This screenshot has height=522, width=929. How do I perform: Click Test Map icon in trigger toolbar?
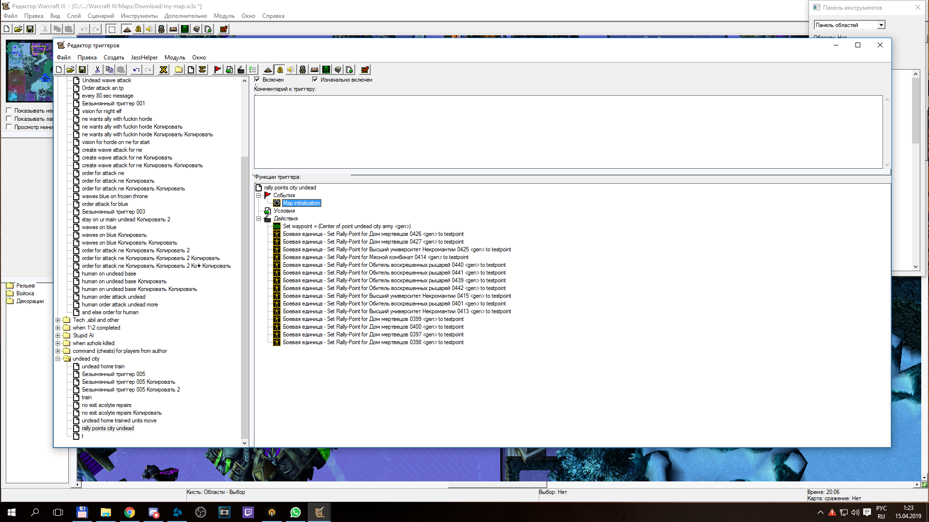click(x=365, y=70)
